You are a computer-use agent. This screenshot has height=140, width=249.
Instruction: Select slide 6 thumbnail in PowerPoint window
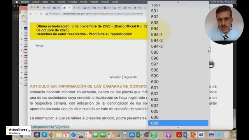pos(26,56)
